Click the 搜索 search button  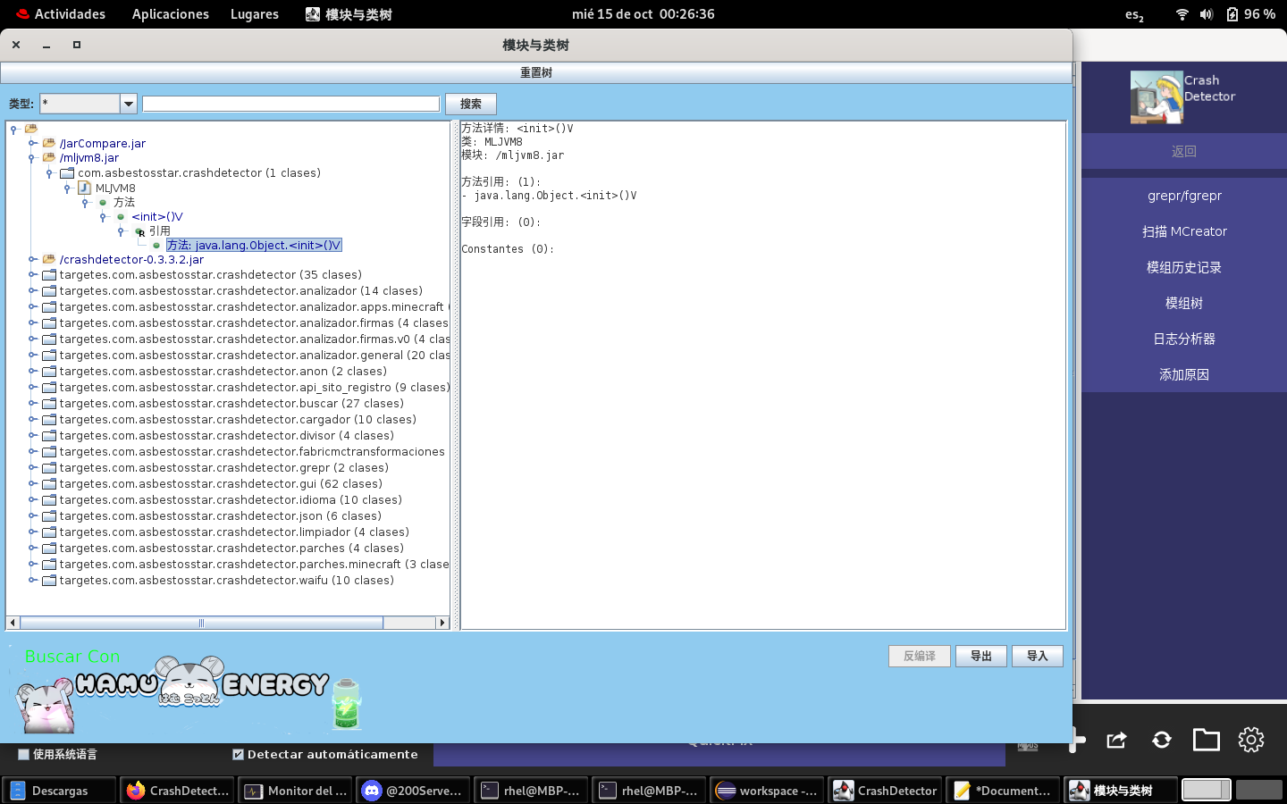[470, 104]
